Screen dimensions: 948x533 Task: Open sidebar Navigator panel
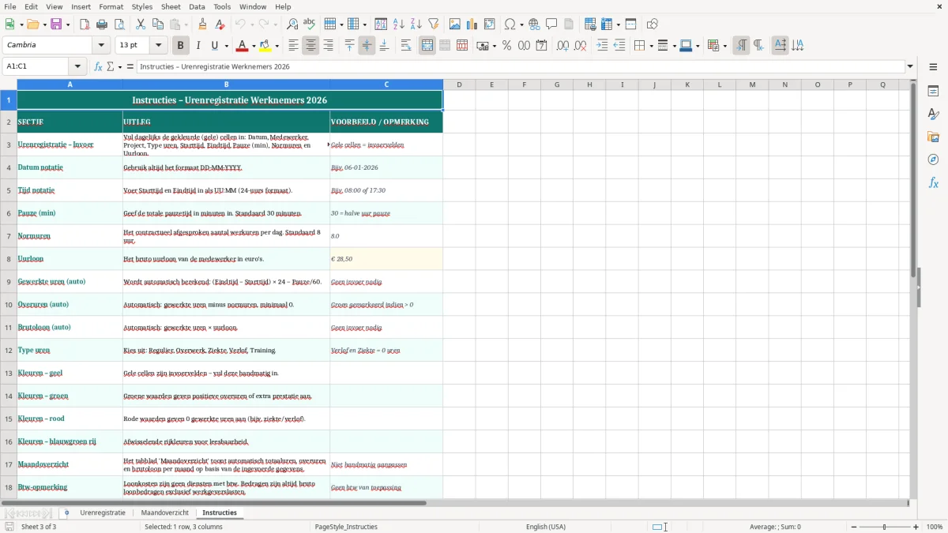[933, 160]
